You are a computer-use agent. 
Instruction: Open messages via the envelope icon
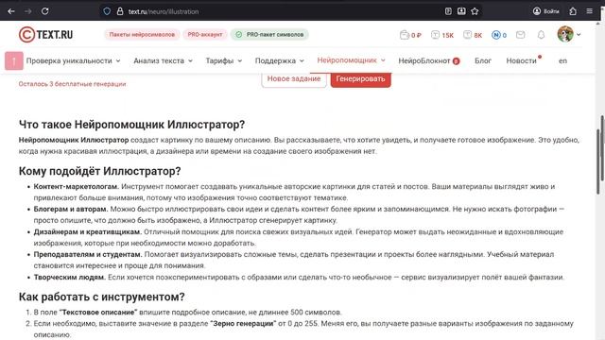(x=520, y=35)
